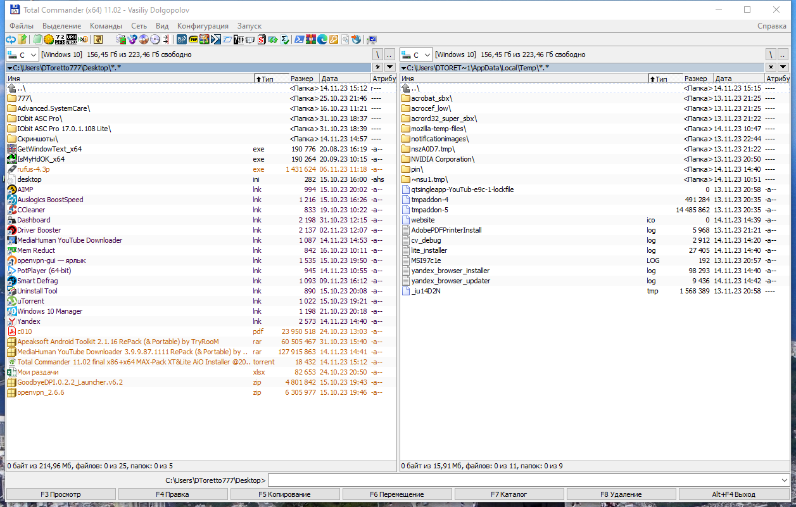This screenshot has height=507, width=796.
Task: Click the refresh panels toolbar icon
Action: [11, 39]
